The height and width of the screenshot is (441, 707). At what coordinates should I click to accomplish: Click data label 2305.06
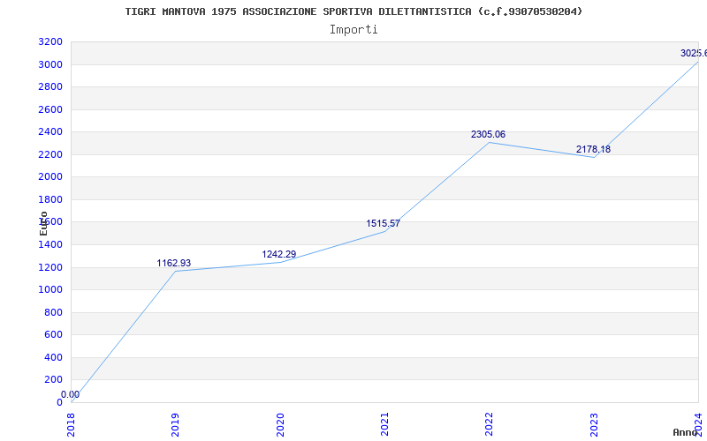pos(488,134)
